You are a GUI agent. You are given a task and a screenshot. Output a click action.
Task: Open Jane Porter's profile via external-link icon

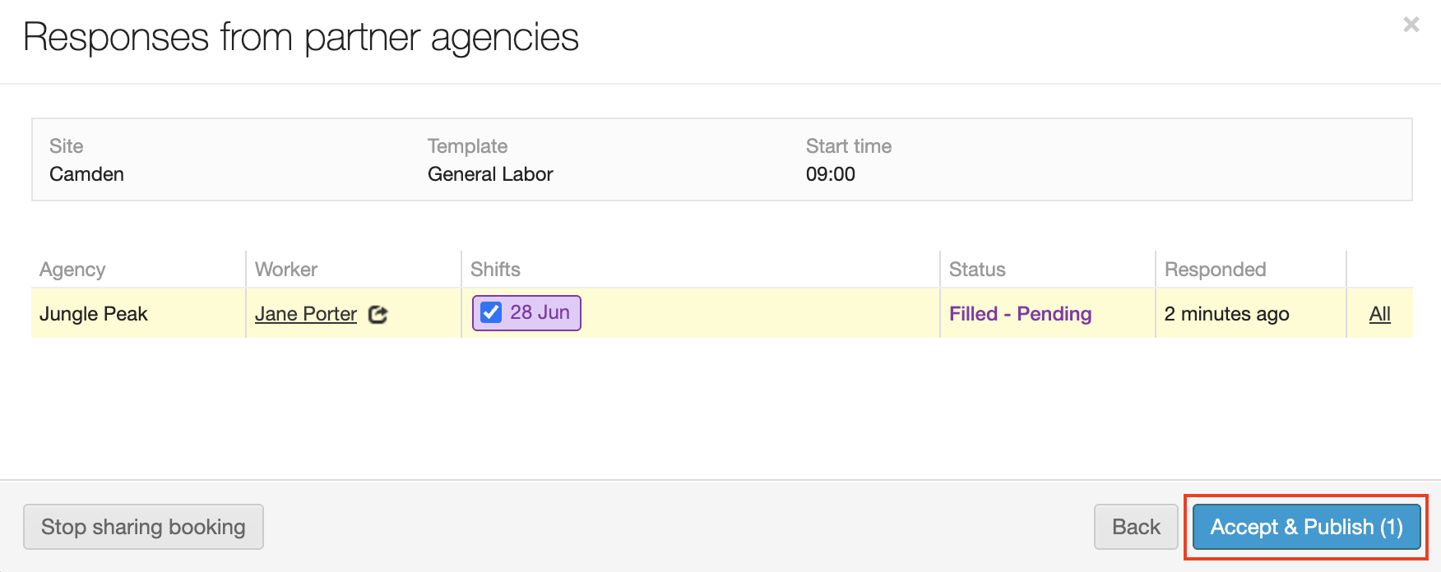point(378,314)
